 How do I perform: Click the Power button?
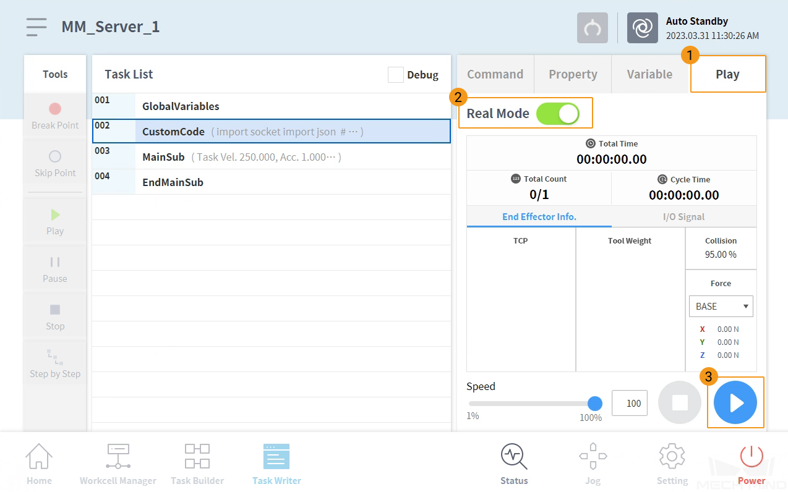coord(752,464)
